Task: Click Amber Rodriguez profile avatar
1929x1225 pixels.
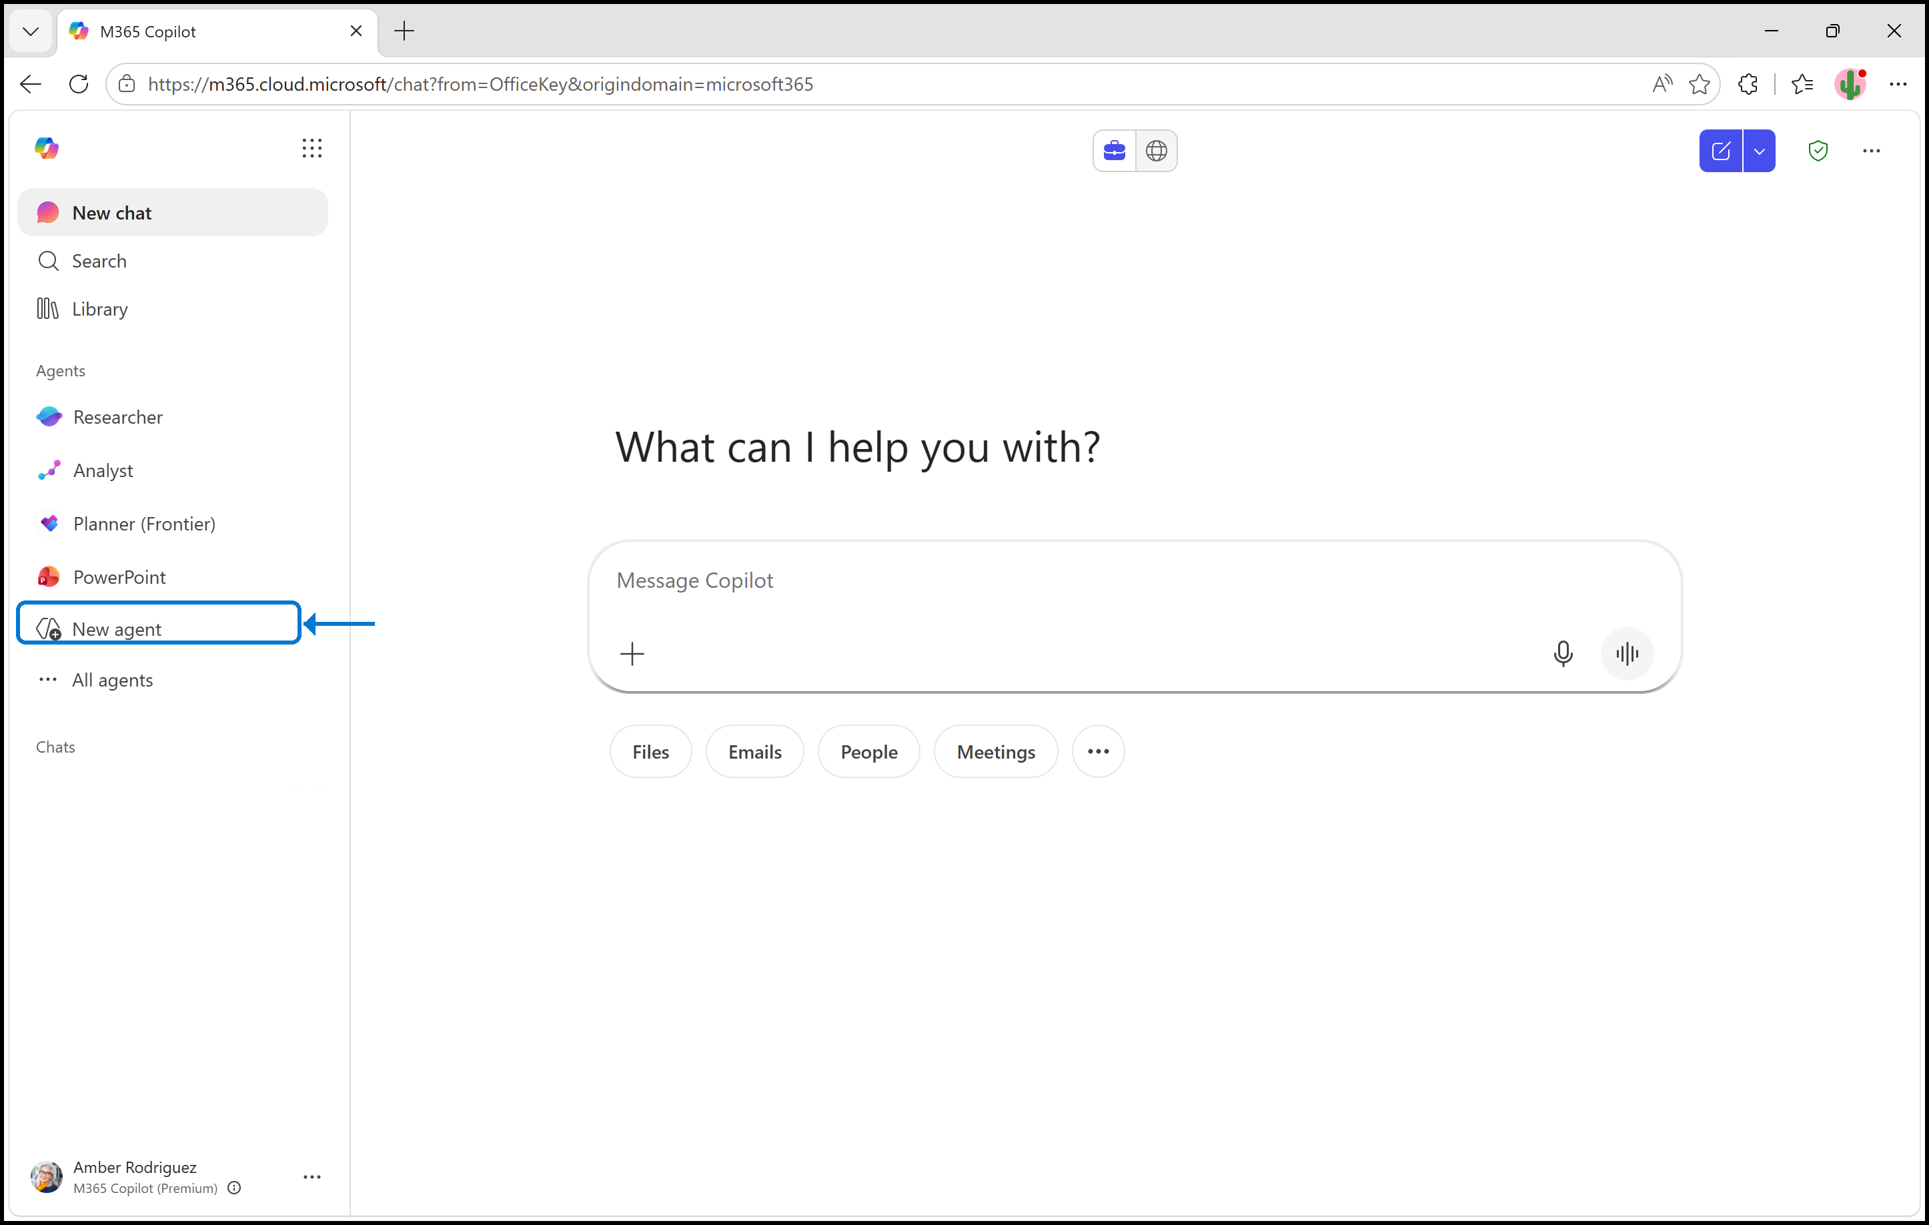Action: click(x=47, y=1176)
